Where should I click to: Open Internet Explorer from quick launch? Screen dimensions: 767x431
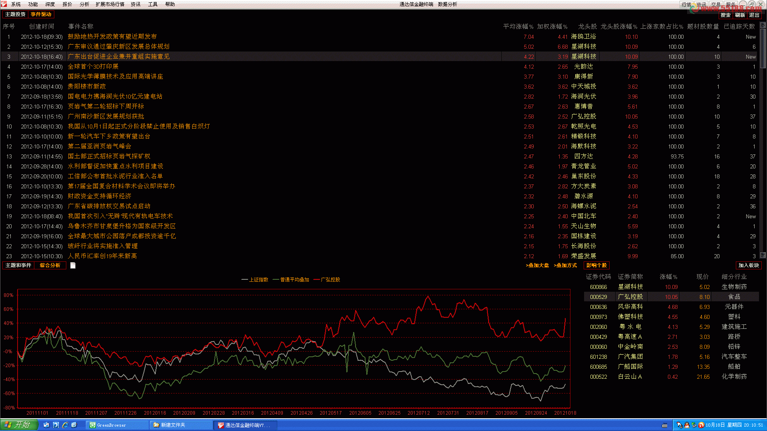click(65, 425)
